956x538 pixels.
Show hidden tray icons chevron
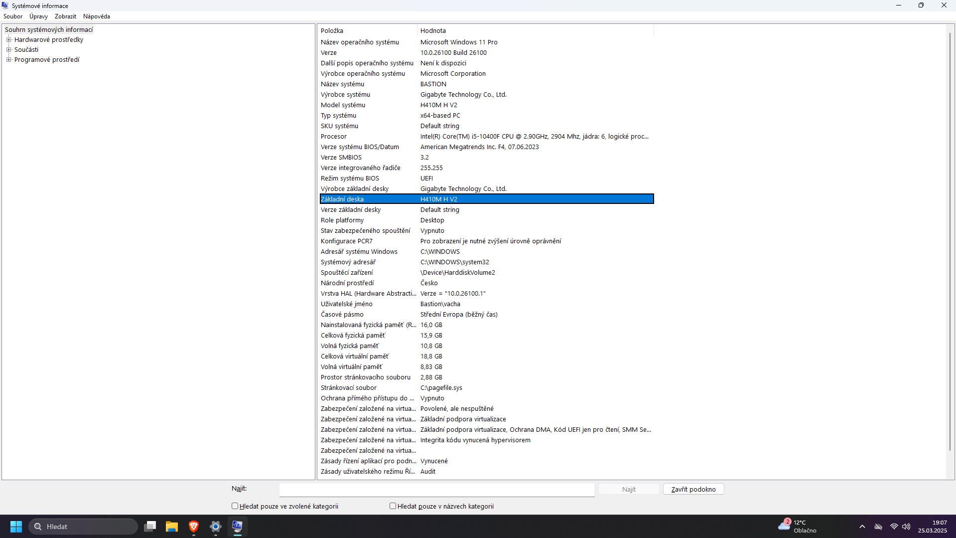click(x=862, y=527)
